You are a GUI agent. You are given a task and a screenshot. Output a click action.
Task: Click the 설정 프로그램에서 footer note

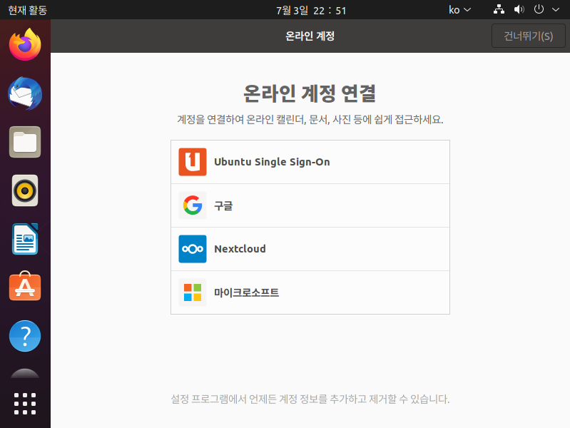(x=310, y=399)
